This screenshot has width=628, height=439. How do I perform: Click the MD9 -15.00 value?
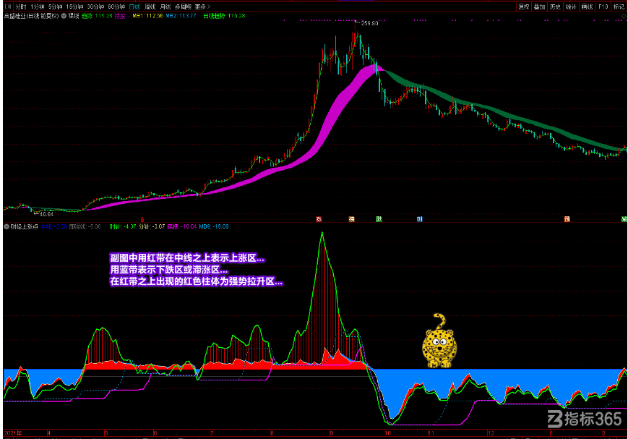(x=213, y=226)
